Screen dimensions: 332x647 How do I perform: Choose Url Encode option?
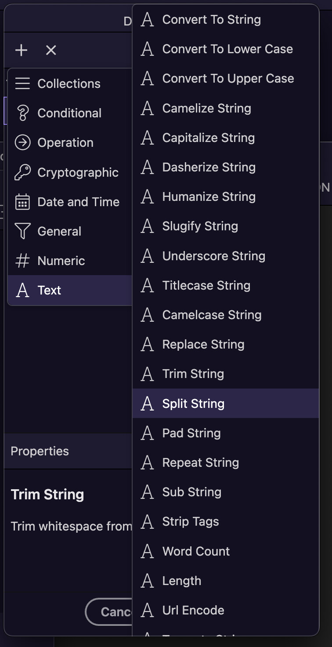226,610
